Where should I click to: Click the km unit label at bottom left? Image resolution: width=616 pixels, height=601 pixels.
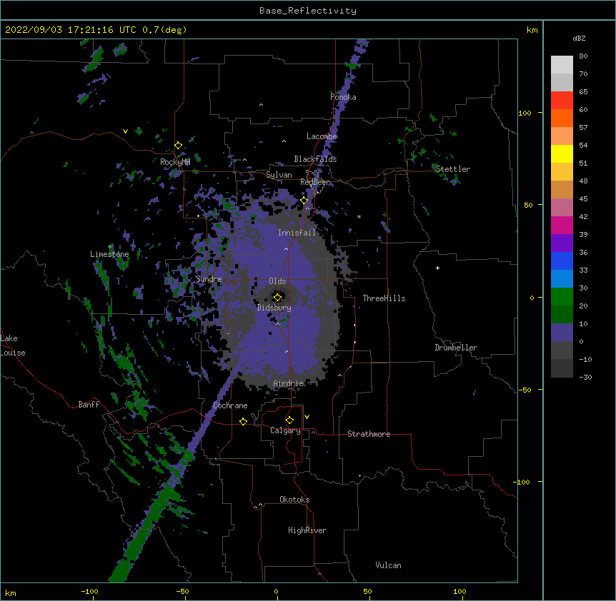click(x=11, y=593)
